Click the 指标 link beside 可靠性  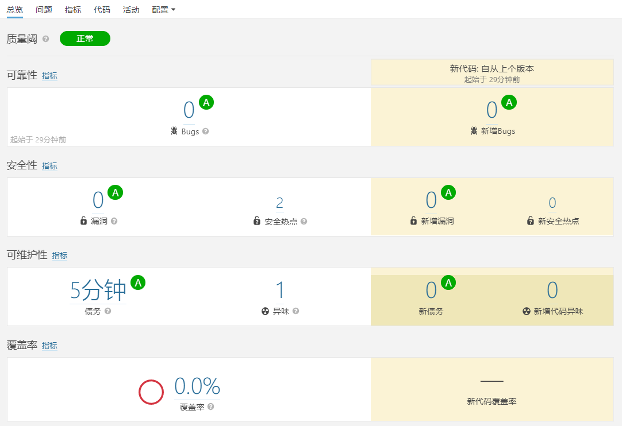coord(49,76)
